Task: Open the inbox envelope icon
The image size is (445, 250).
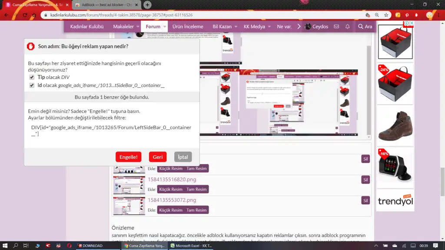Action: pos(336,26)
